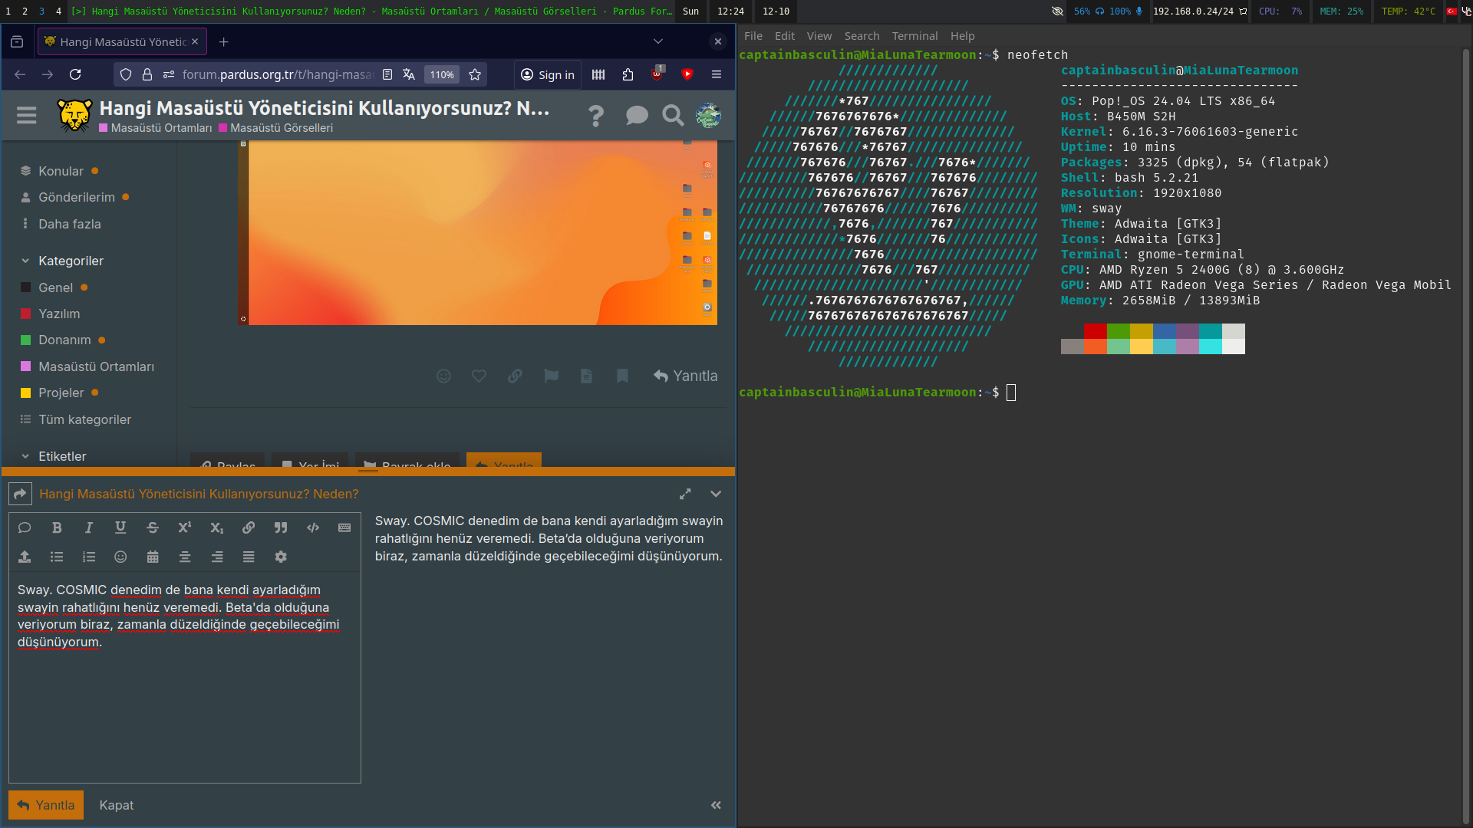The image size is (1473, 828).
Task: Click the upload icon in the composer toolbar
Action: [x=25, y=557]
